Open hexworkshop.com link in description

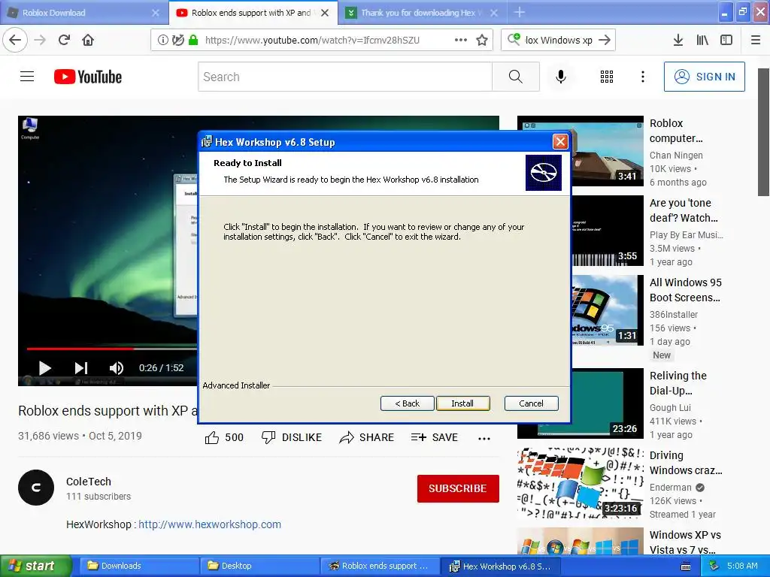pos(210,524)
